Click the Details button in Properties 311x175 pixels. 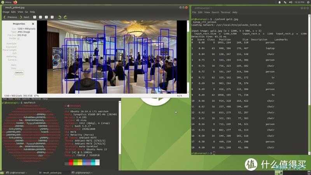tap(19, 73)
